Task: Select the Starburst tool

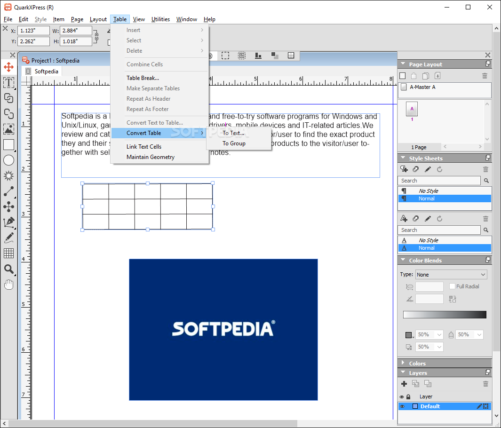Action: pos(8,176)
